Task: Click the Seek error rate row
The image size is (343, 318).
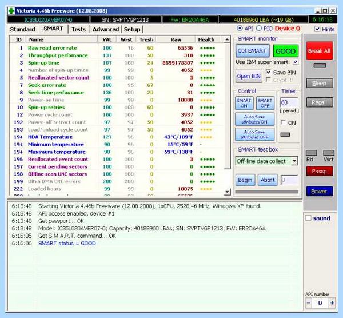Action: click(117, 85)
